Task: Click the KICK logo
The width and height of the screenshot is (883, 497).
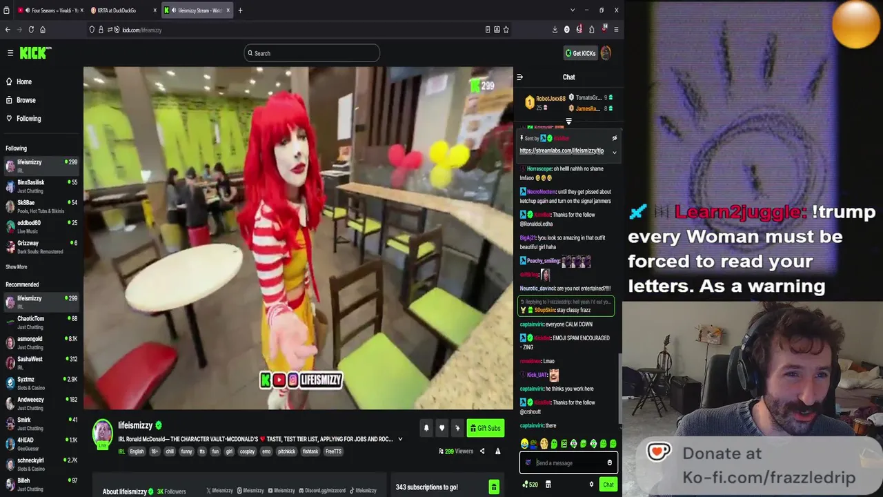Action: pos(35,53)
